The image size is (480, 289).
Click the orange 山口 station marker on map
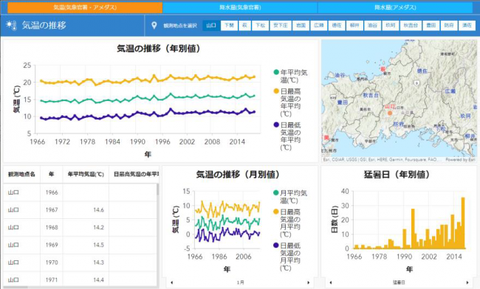[x=390, y=113]
